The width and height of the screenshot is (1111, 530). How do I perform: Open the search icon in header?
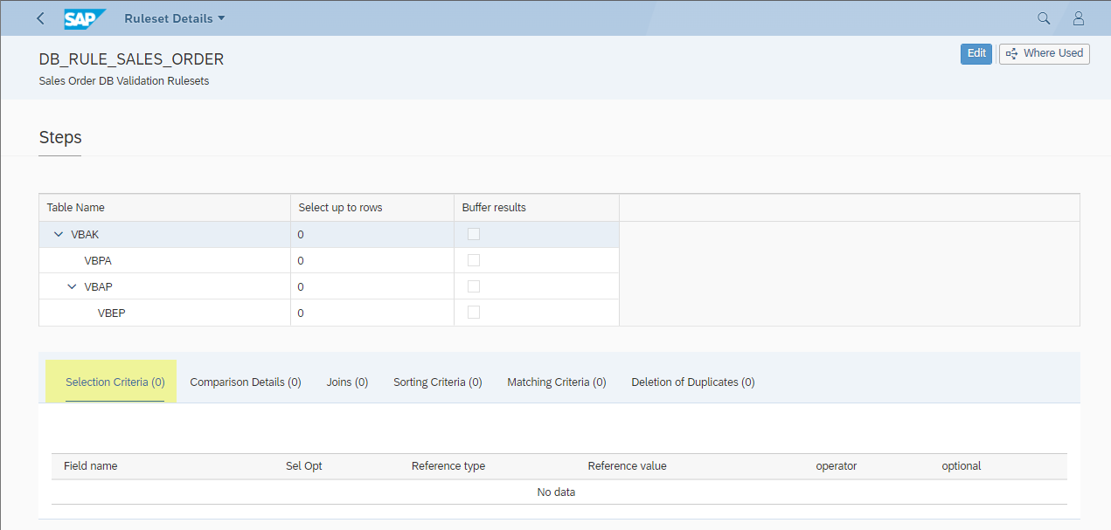1044,18
